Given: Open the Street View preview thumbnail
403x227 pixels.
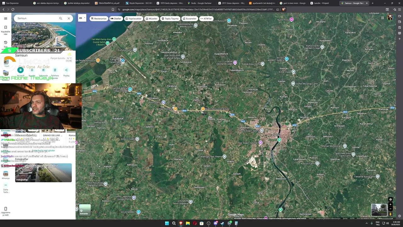Looking at the screenshot, I should point(379,210).
